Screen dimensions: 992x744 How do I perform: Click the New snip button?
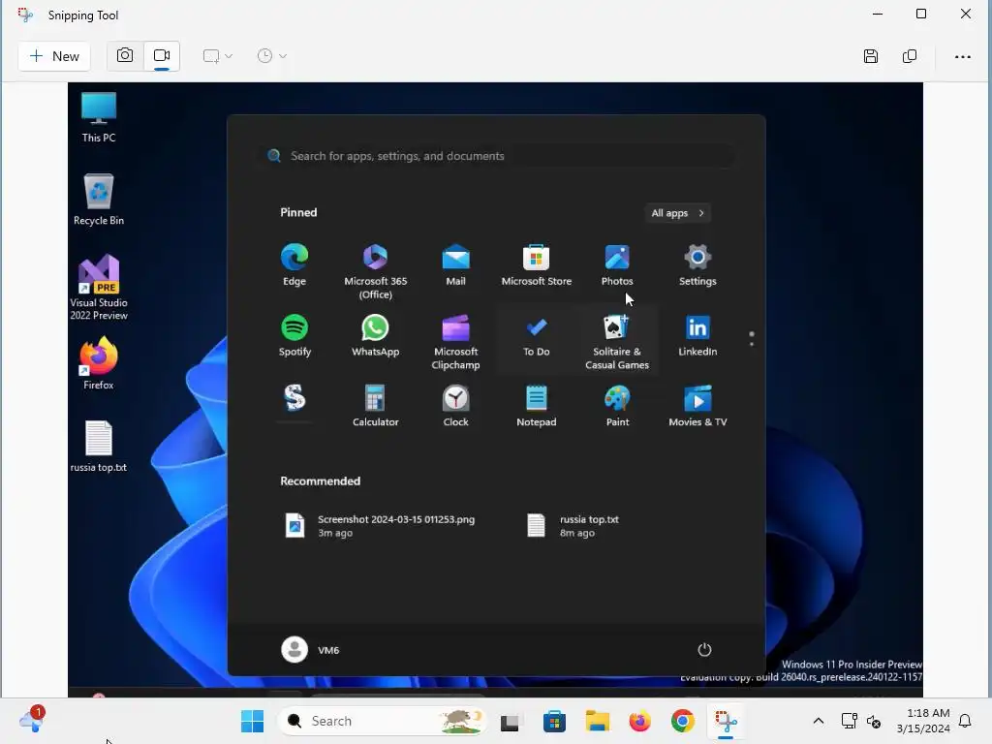[54, 56]
